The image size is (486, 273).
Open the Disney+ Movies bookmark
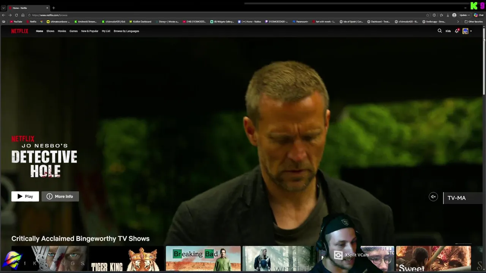pyautogui.click(x=167, y=22)
